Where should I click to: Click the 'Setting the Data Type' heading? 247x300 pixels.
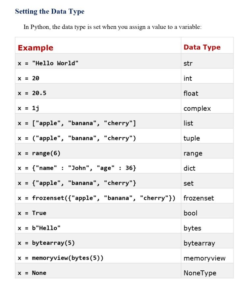point(50,12)
